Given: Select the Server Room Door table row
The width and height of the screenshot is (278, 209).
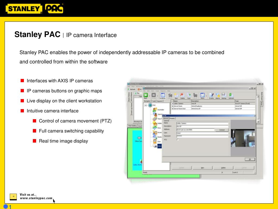Looking at the screenshot, I should pos(213,108).
